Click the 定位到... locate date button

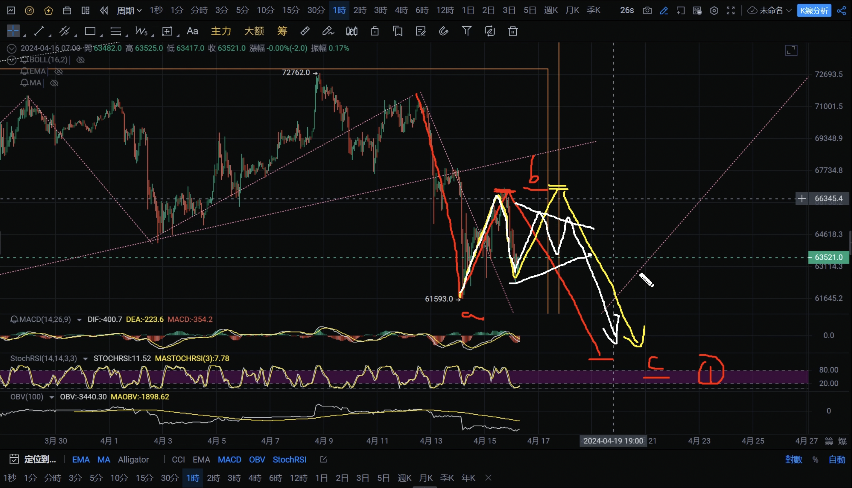pos(32,459)
